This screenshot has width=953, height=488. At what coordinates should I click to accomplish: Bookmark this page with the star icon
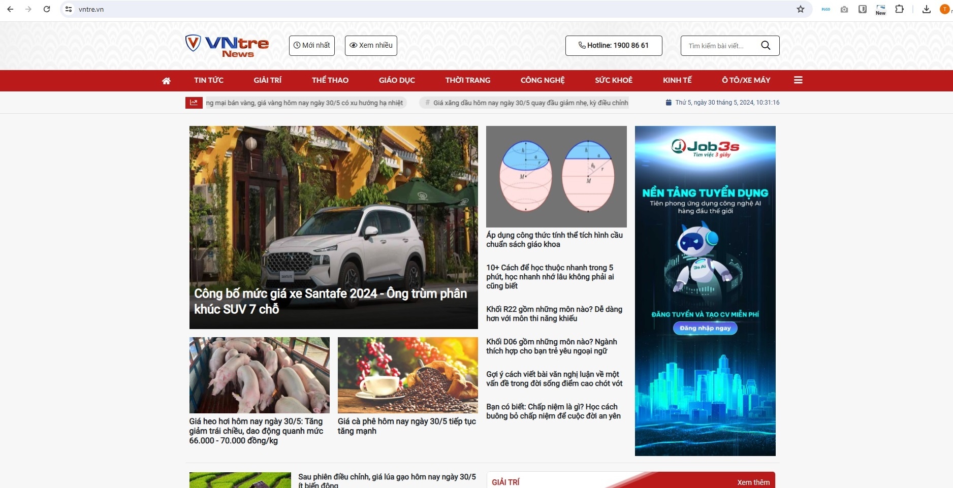801,9
